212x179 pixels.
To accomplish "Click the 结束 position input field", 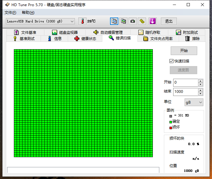I will pyautogui.click(x=185, y=92).
